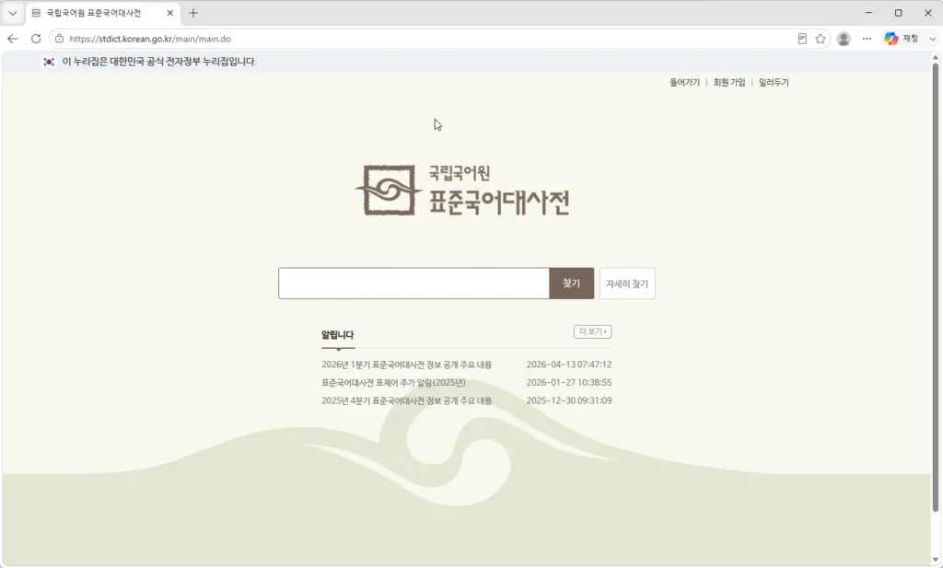Viewport: 943px width, 568px height.
Task: Expand the chevron beside Copilot 채팅
Action: (933, 39)
